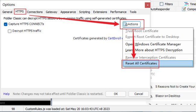Uncheck Capture HTTPS CONNECTs
Screen dimensions: 196x112
(x=6, y=24)
